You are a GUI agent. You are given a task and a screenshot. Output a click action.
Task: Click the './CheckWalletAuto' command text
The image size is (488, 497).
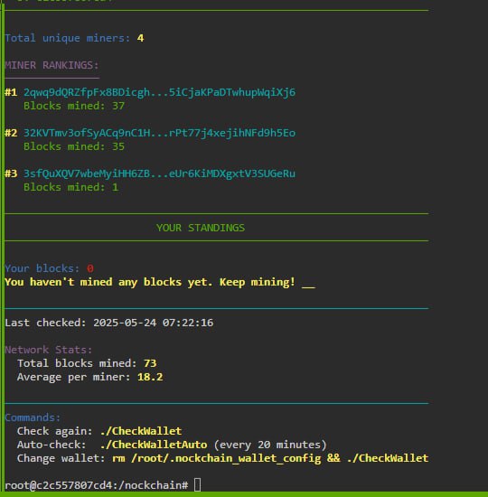154,445
